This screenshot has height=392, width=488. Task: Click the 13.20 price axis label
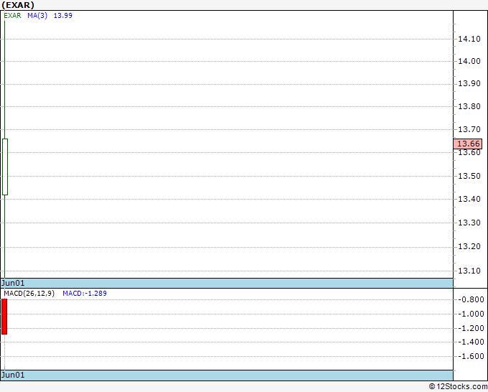pos(469,246)
